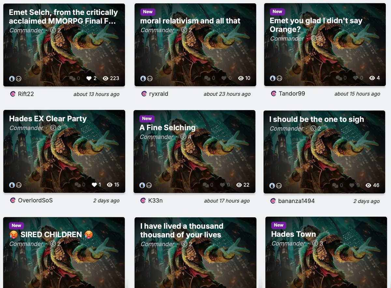Click heart icon on Emet Selch MMORPG deck
Screen dimensions: 391x288
pos(89,78)
